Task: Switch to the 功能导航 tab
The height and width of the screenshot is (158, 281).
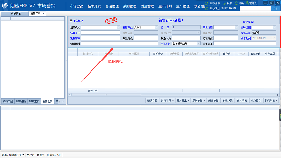Action: click(15, 14)
